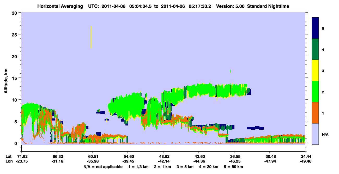Click longitude value -49.46
The height and width of the screenshot is (174, 339).
click(x=305, y=161)
